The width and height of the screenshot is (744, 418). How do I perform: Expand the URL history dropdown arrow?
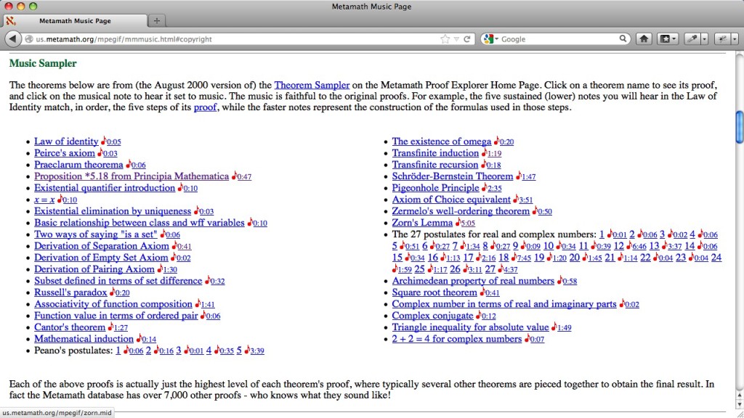456,39
